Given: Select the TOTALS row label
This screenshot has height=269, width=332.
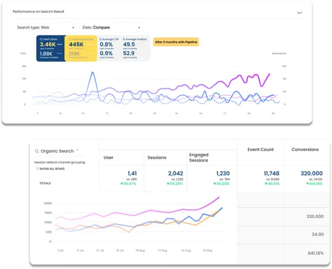Looking at the screenshot, I should coord(45,183).
